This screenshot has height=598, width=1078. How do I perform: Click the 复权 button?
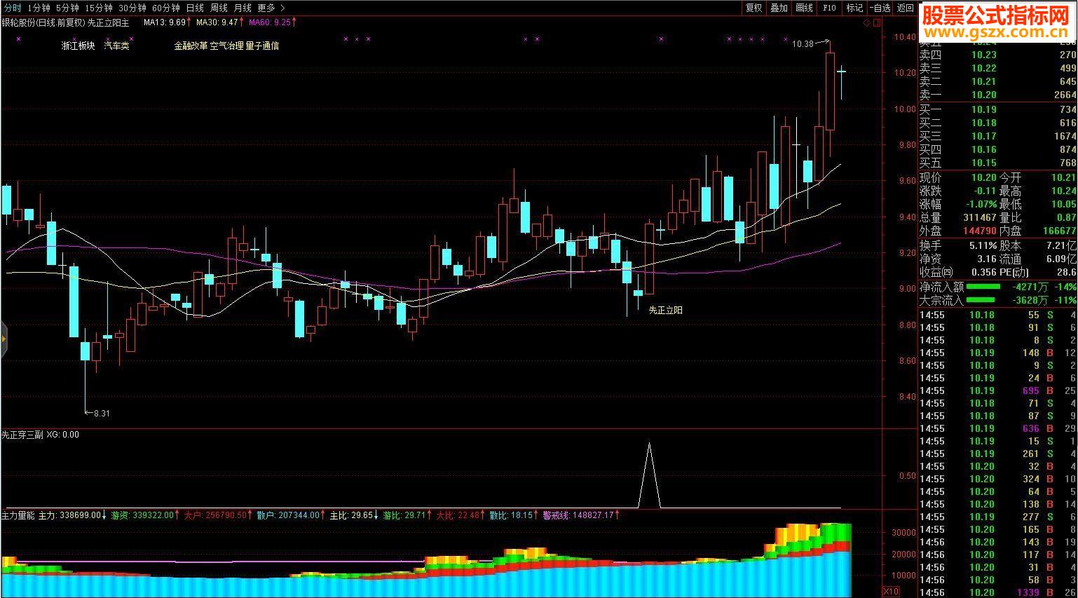coord(753,8)
